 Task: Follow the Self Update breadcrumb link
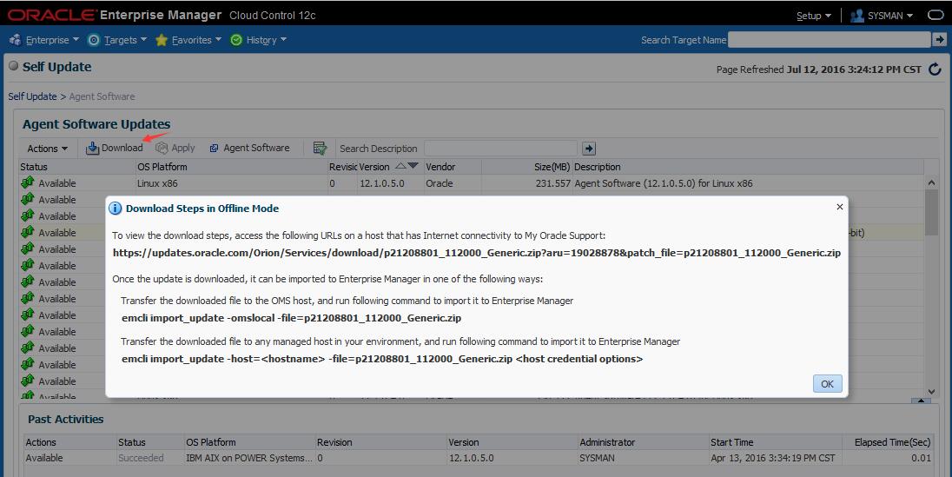pos(32,96)
